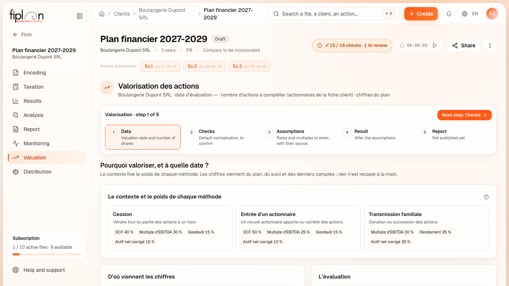Click the Share button
The image size is (509, 286).
(464, 45)
